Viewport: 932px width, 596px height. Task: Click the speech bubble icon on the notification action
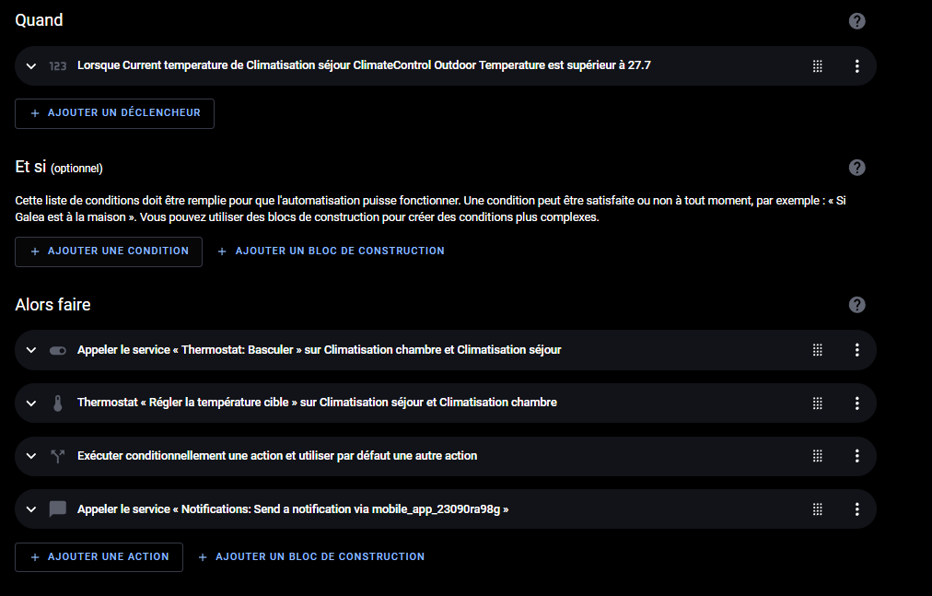tap(58, 508)
